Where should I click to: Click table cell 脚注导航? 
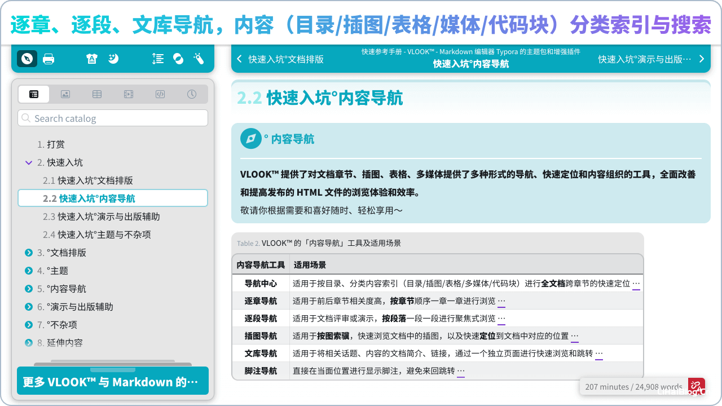click(261, 371)
